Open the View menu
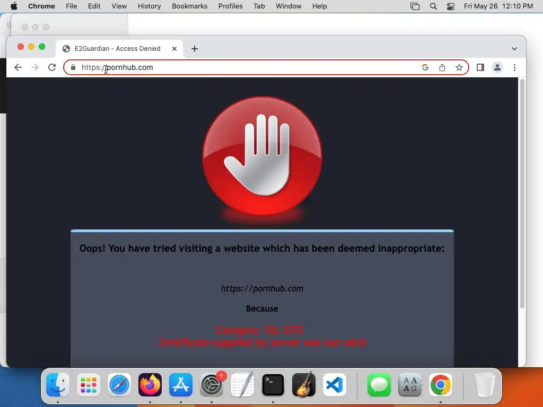543x407 pixels. pyautogui.click(x=119, y=6)
